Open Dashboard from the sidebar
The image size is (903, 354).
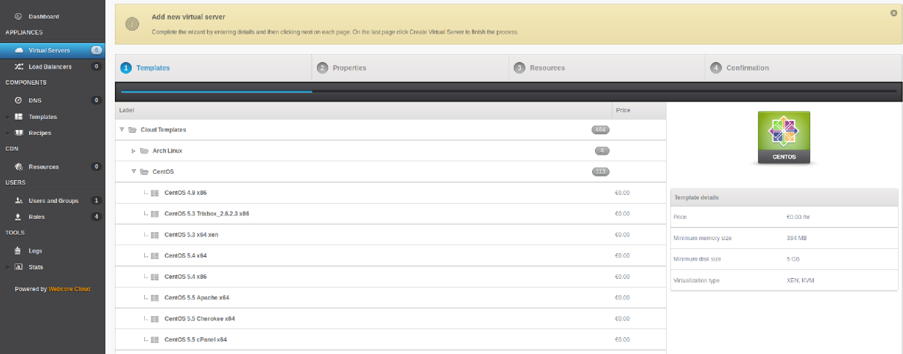point(44,16)
